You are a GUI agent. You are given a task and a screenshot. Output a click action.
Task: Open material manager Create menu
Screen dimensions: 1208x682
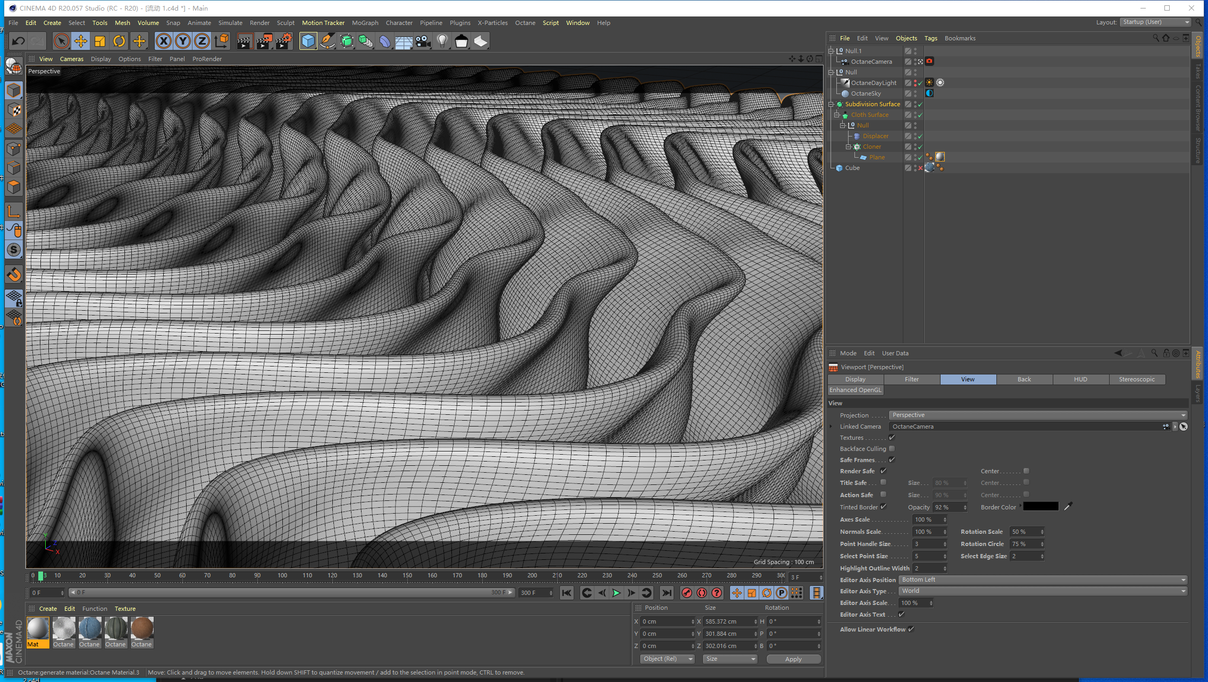48,609
